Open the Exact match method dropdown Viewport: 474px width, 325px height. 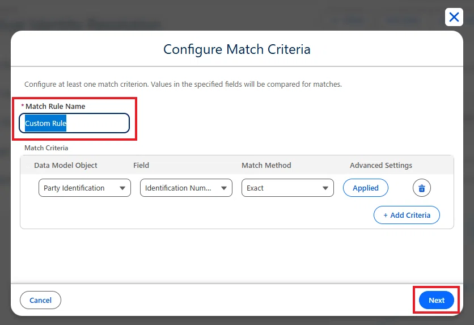coord(287,188)
